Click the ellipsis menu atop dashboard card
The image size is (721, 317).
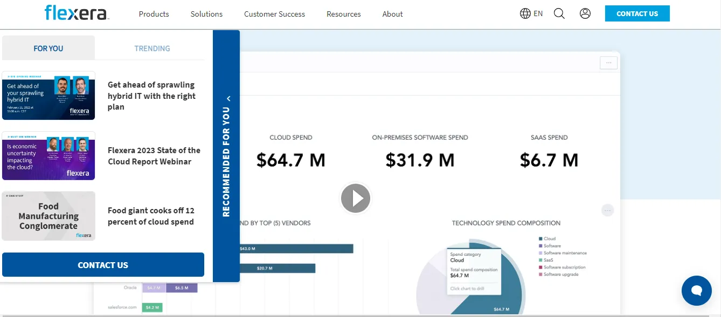[x=608, y=63]
